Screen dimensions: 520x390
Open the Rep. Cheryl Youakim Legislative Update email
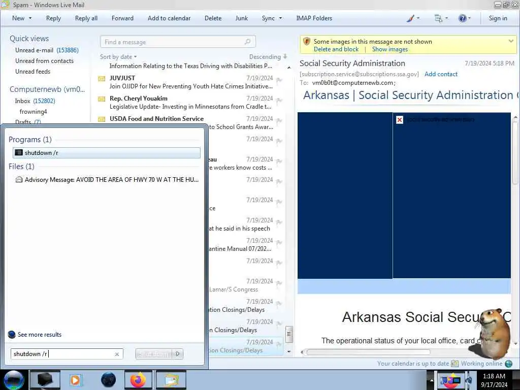click(191, 103)
